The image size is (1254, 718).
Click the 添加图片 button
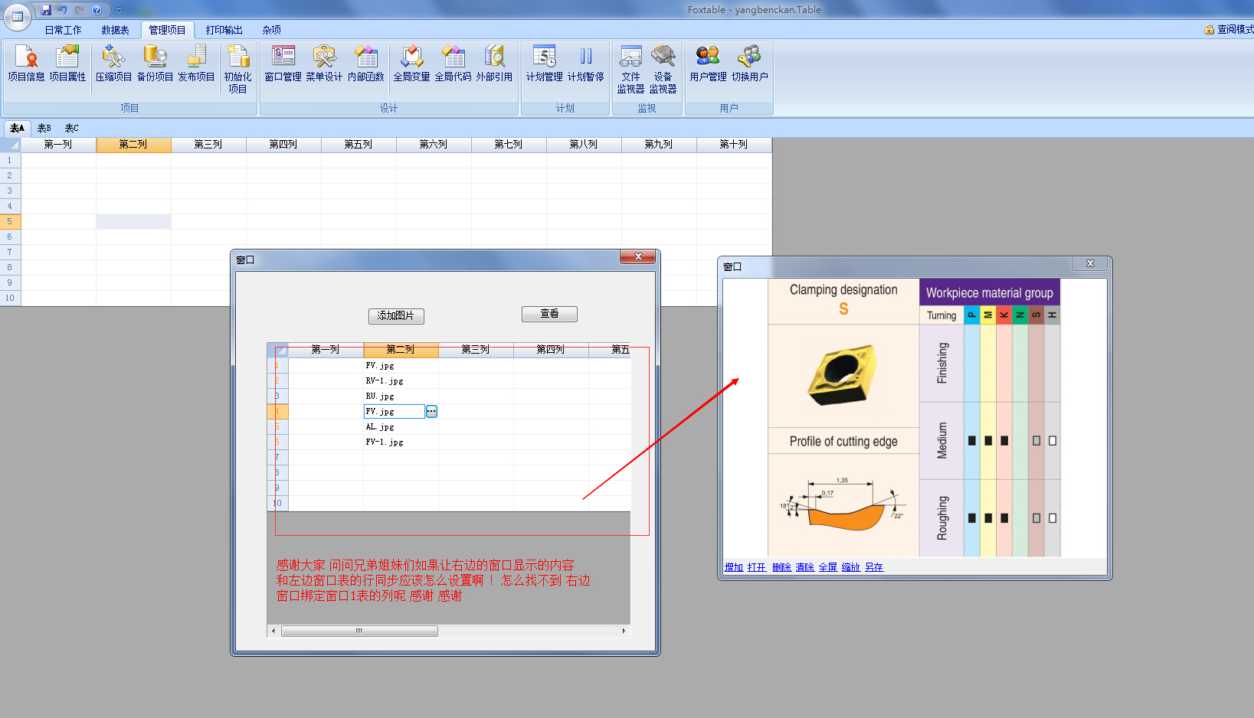(x=396, y=316)
